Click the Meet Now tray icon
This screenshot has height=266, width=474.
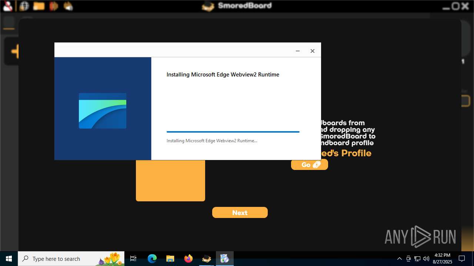[x=408, y=259]
